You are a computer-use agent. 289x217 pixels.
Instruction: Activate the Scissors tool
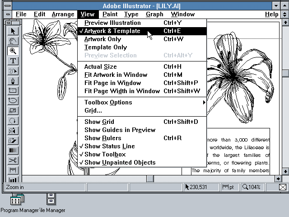(13, 160)
